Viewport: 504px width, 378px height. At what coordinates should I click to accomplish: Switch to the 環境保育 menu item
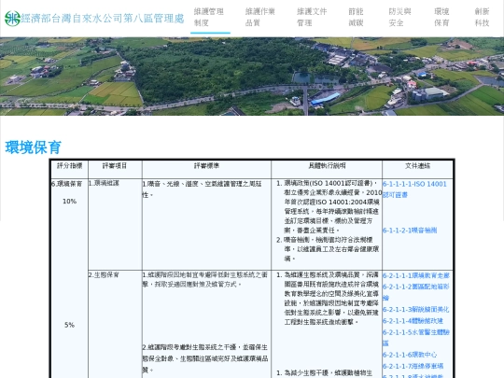click(x=441, y=18)
